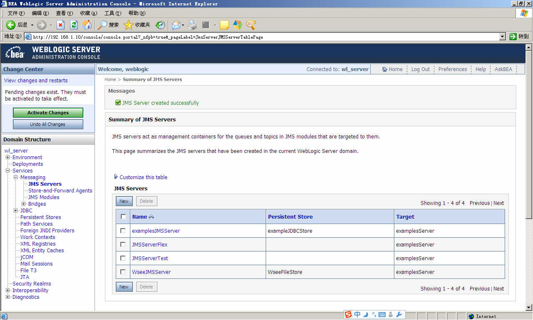Open the 查看(V) menu

64,13
